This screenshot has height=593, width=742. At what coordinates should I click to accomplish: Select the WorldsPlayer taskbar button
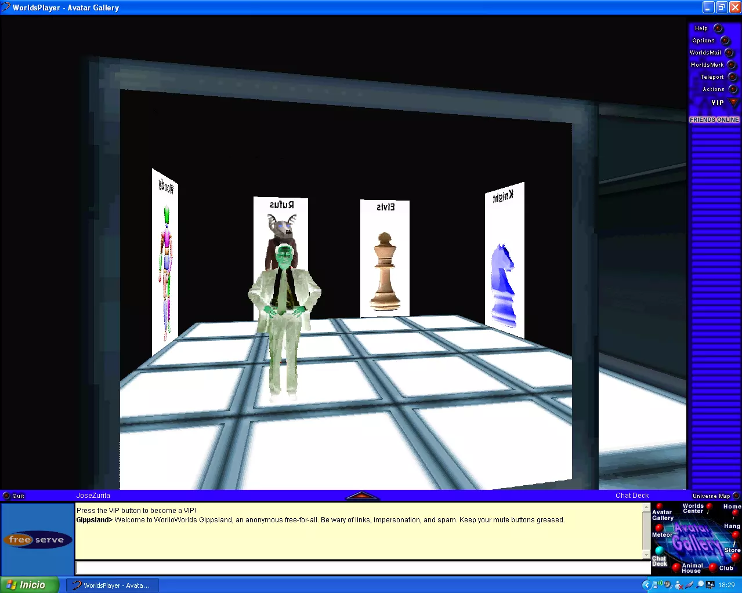[x=113, y=585]
